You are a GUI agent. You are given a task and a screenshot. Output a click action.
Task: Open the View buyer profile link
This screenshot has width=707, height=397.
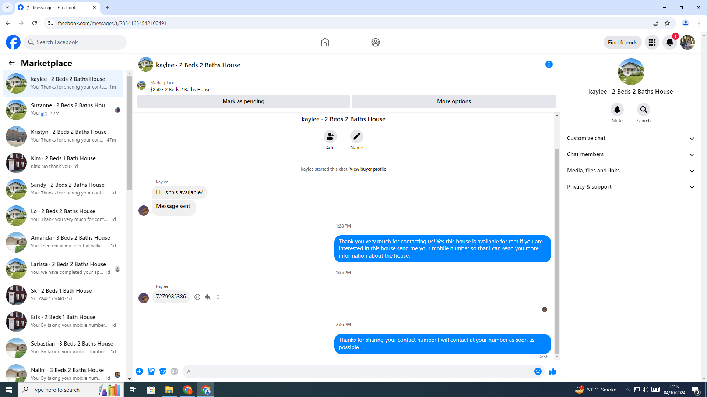[x=367, y=169]
